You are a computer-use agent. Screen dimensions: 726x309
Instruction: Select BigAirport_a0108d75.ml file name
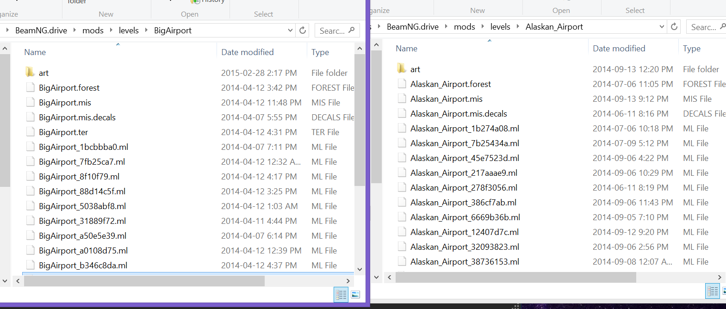pos(83,251)
